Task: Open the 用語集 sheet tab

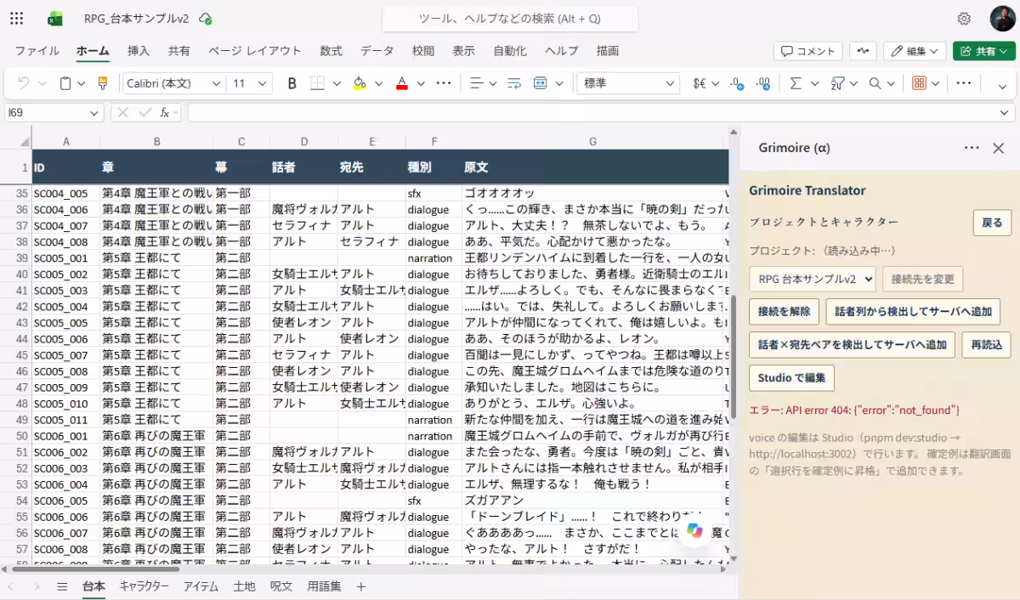Action: coord(324,586)
